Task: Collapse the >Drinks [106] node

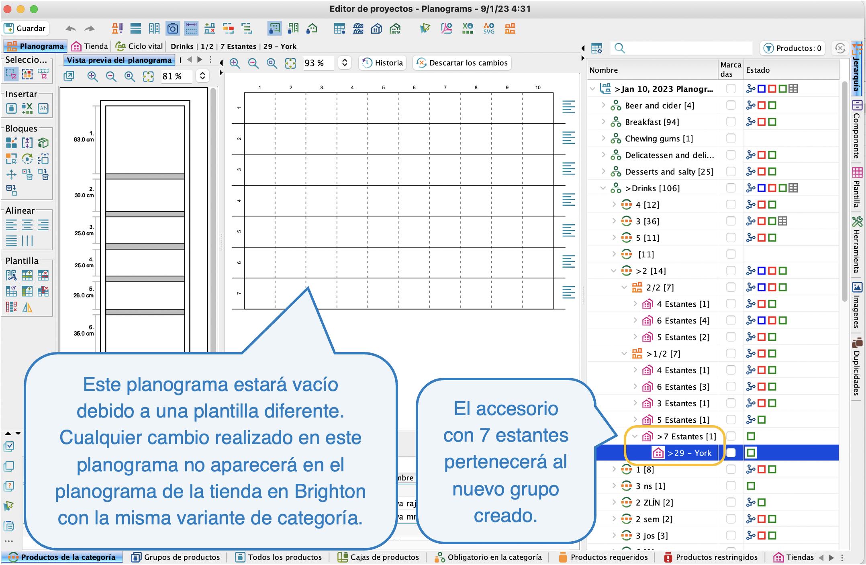Action: pyautogui.click(x=603, y=188)
